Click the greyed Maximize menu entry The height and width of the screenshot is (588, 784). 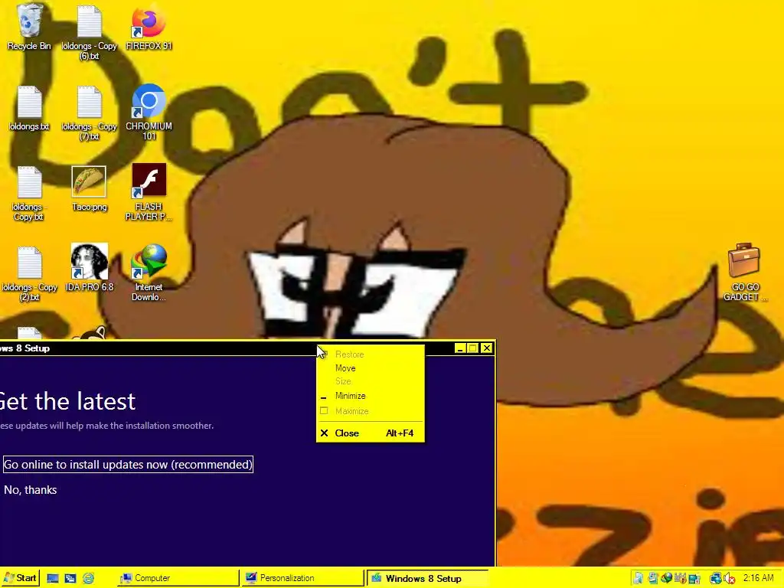pyautogui.click(x=371, y=411)
